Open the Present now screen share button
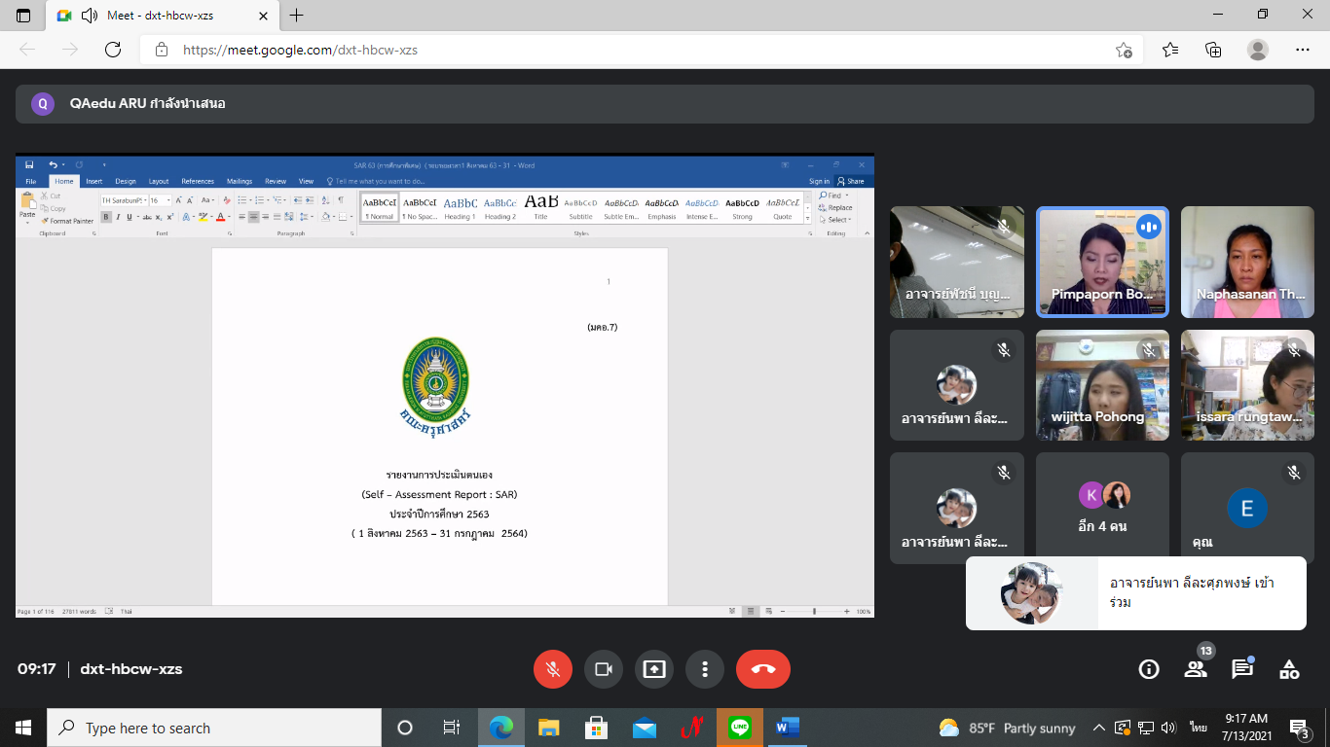Image resolution: width=1330 pixels, height=747 pixels. pos(654,669)
